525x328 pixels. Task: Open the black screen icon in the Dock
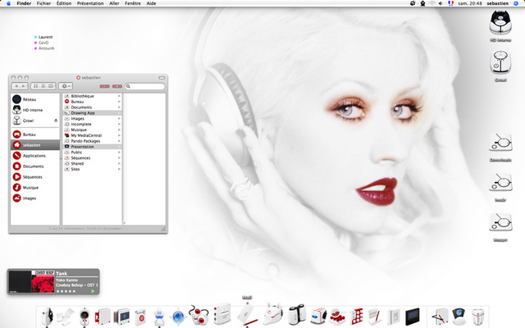click(413, 317)
